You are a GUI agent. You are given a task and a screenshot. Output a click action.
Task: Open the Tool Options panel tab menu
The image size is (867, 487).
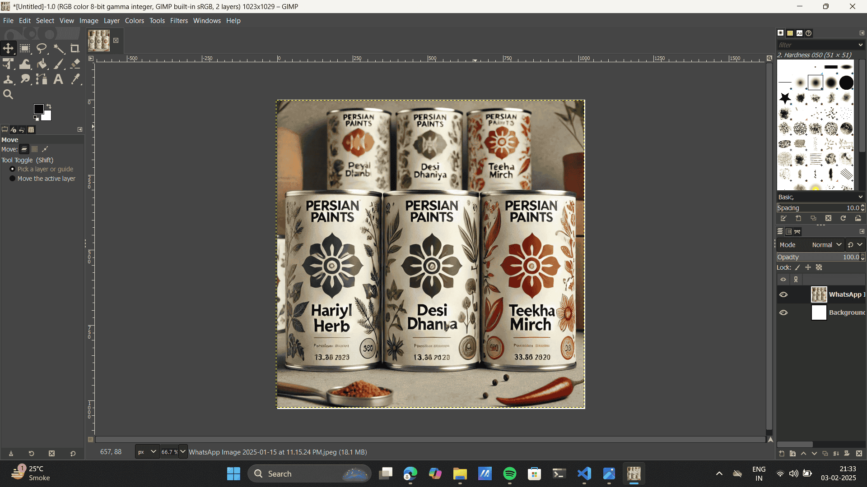[80, 130]
